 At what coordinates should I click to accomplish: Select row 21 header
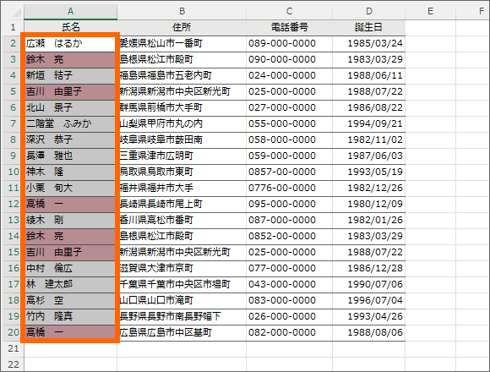tap(14, 348)
